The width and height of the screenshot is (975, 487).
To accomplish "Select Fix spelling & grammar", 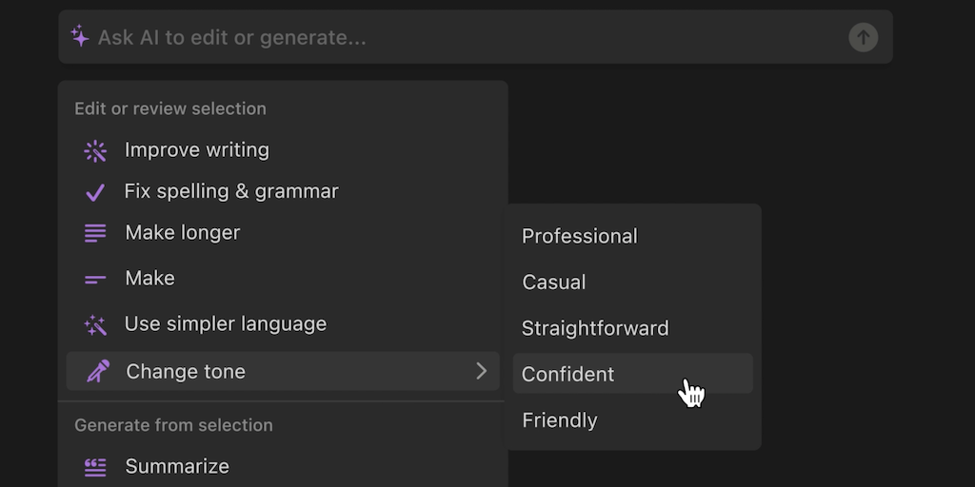I will pos(231,191).
